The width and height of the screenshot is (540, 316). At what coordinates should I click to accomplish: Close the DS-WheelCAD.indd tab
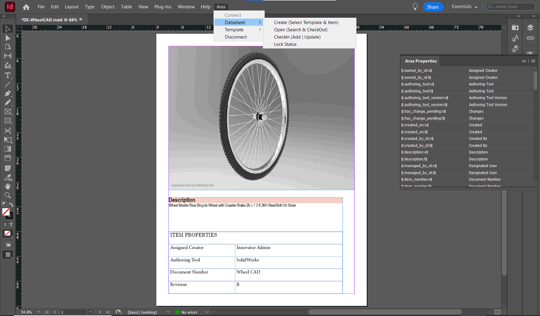pos(81,20)
